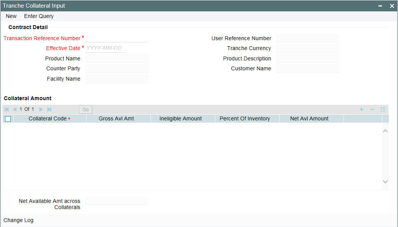Click the Contract Detail section heading

coord(28,28)
